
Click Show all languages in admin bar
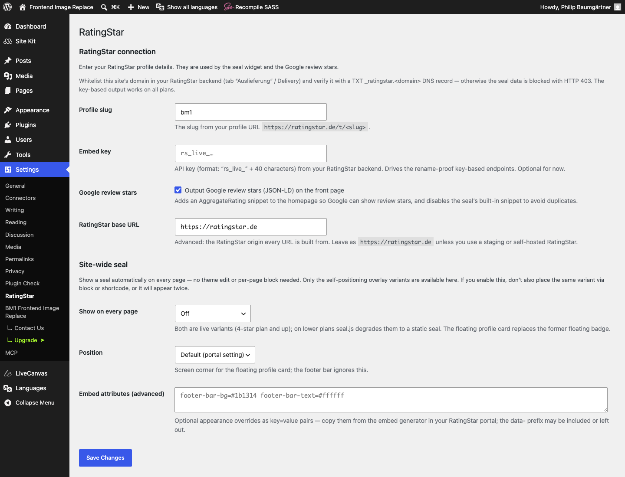click(x=192, y=7)
